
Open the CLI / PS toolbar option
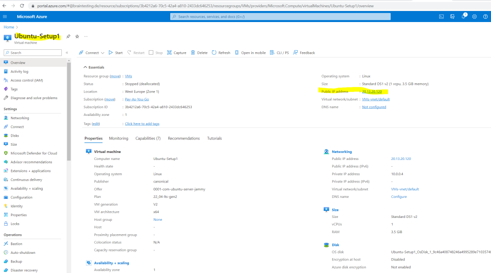[280, 53]
